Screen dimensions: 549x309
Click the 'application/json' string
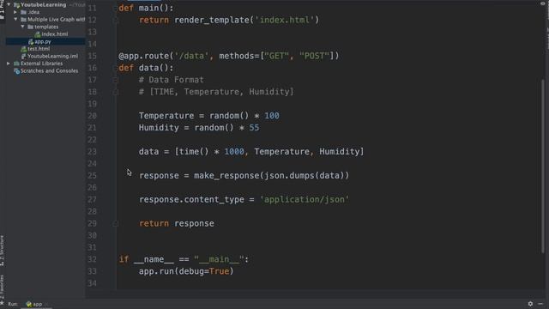point(305,199)
